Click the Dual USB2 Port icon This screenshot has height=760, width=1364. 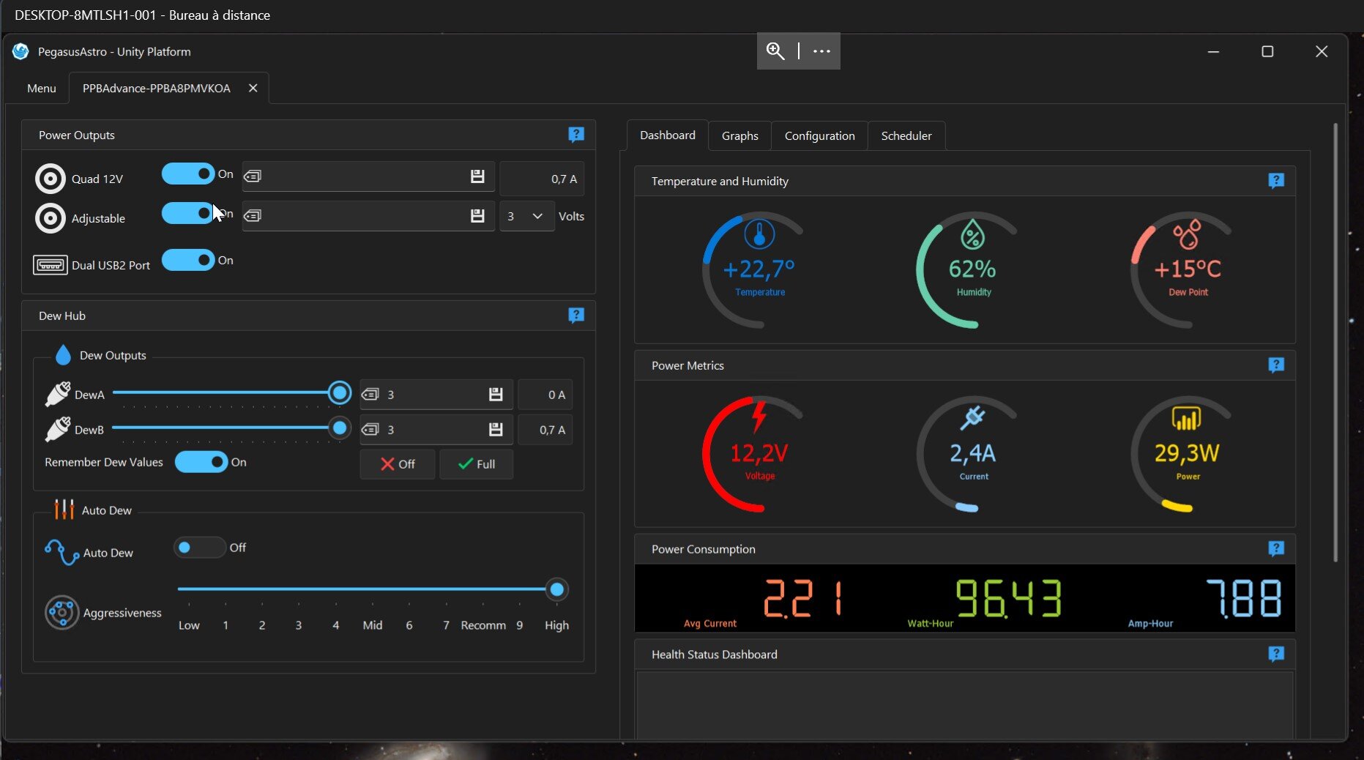pos(51,265)
